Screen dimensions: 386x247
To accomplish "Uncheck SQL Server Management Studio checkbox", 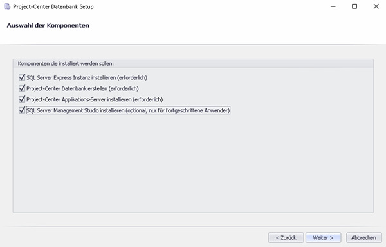I will 22,110.
